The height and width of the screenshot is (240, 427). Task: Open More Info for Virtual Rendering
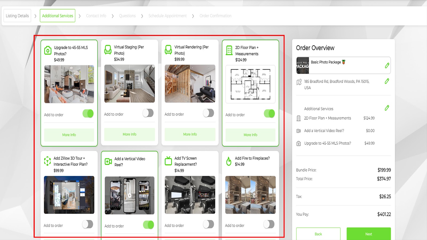tap(190, 134)
